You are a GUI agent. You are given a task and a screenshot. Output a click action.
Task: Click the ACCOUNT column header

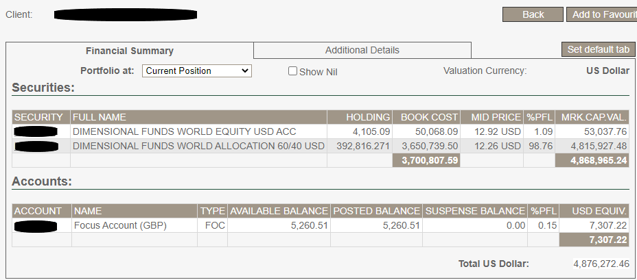38,211
